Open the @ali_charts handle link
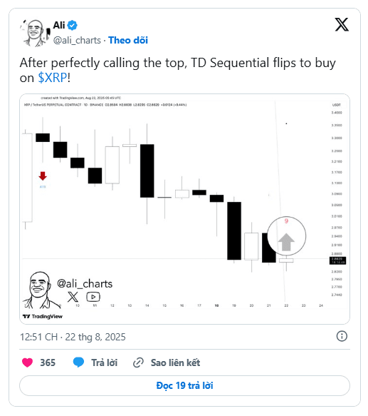 point(77,41)
